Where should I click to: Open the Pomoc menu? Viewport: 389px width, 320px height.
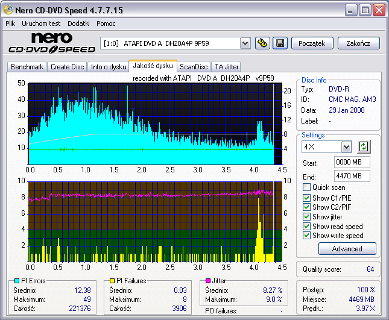106,24
